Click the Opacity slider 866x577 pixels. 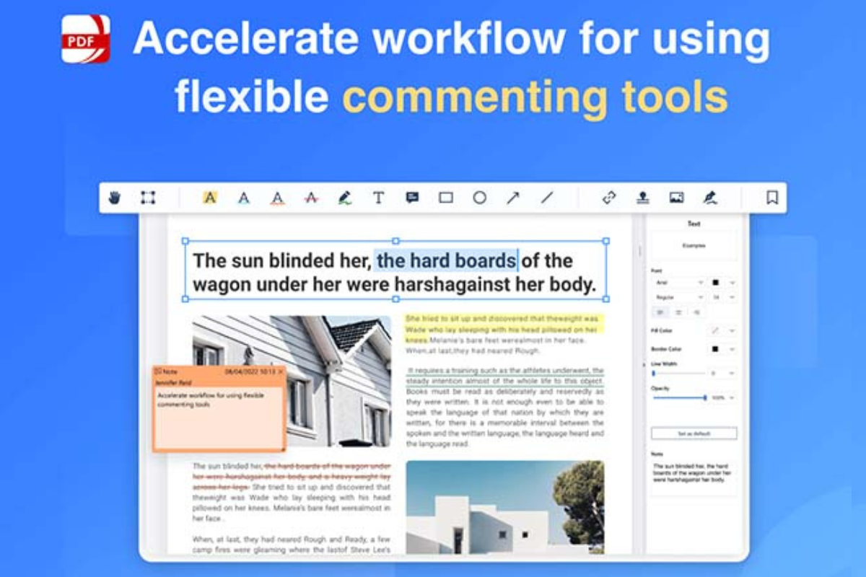tap(678, 397)
